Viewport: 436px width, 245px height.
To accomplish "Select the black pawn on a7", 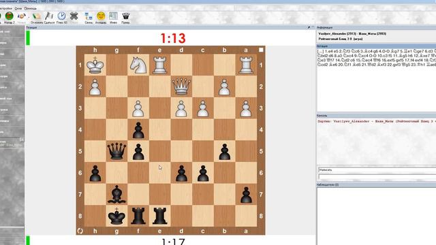I will 246,194.
